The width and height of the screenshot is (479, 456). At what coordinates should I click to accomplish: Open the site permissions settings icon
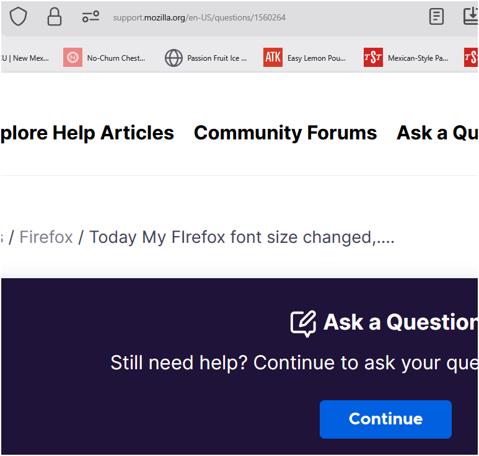coord(90,17)
